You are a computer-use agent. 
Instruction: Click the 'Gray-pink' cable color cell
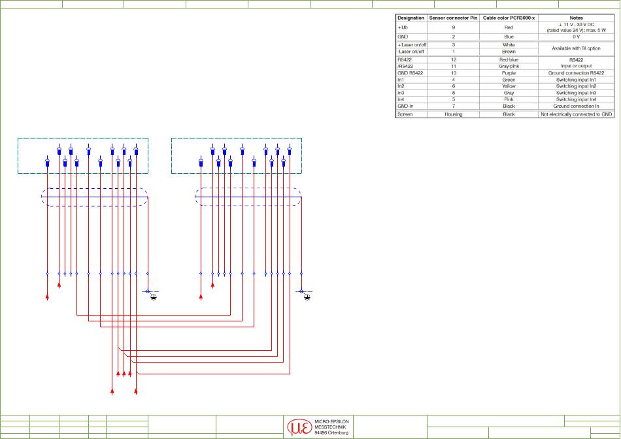tap(509, 67)
